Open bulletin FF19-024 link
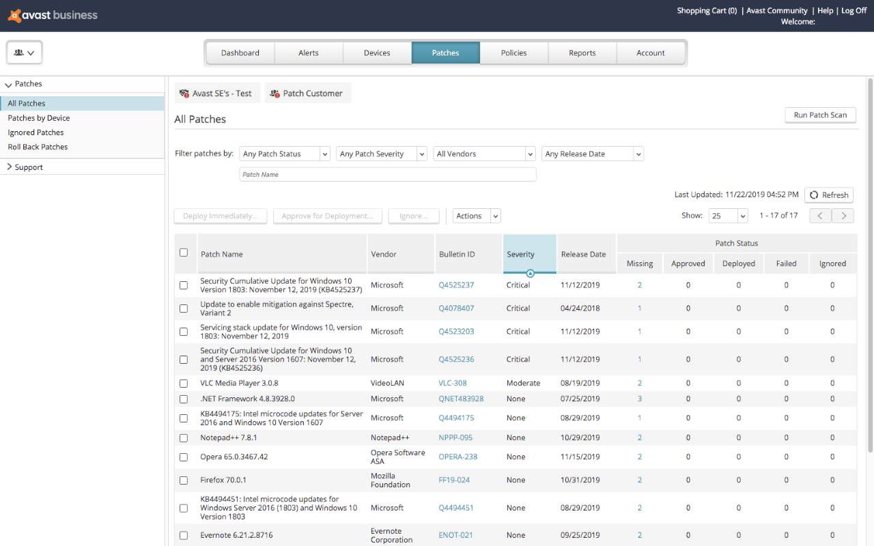 (454, 480)
